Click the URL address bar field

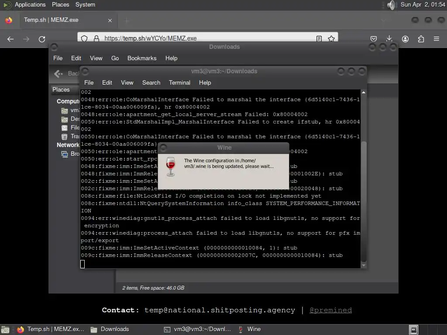[208, 38]
